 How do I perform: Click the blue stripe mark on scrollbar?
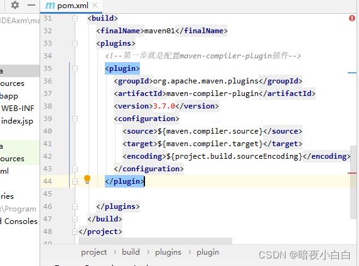click(352, 73)
